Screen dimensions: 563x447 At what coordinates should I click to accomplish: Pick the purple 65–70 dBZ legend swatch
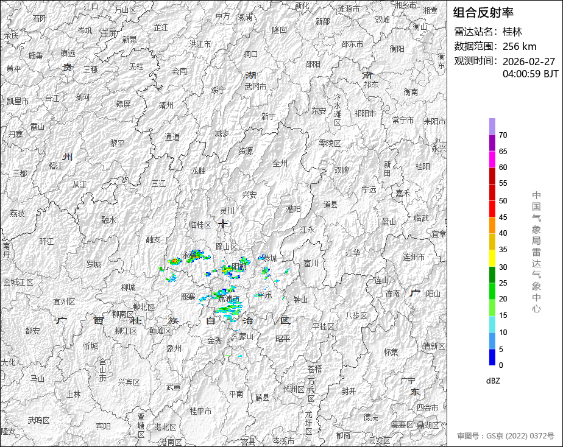coord(492,143)
